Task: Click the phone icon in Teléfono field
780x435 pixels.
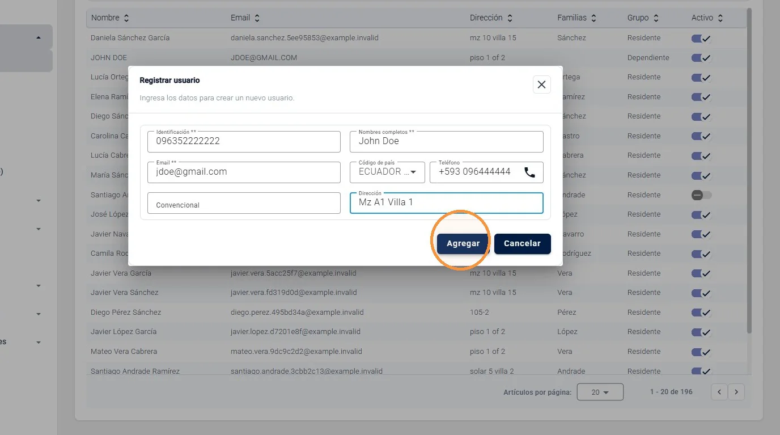Action: tap(529, 172)
